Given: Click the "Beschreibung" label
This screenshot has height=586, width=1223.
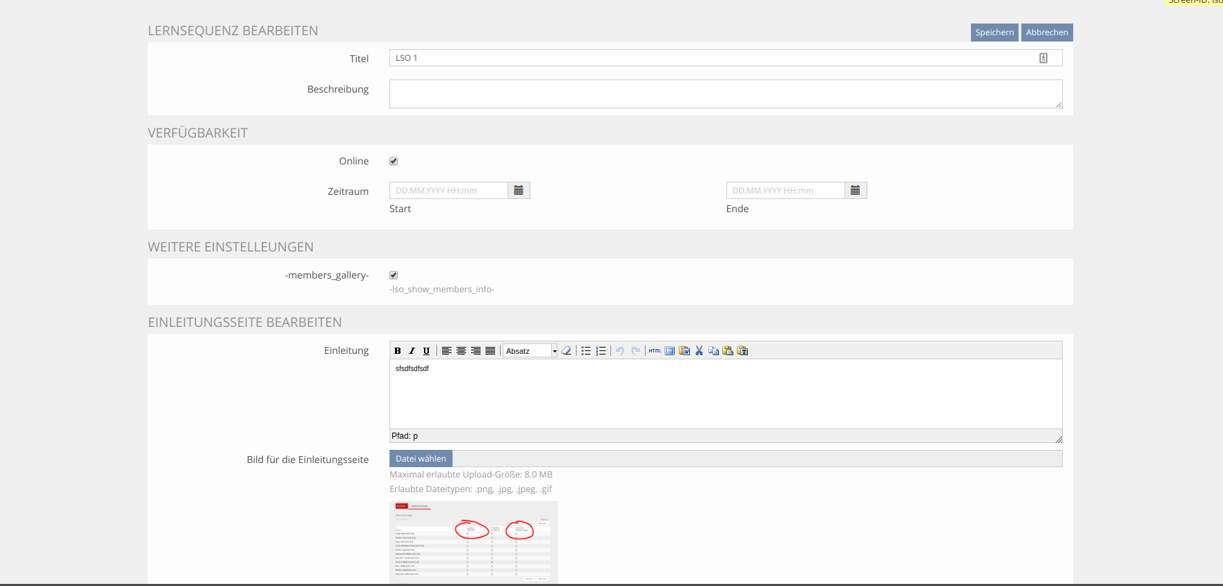Looking at the screenshot, I should pos(338,90).
